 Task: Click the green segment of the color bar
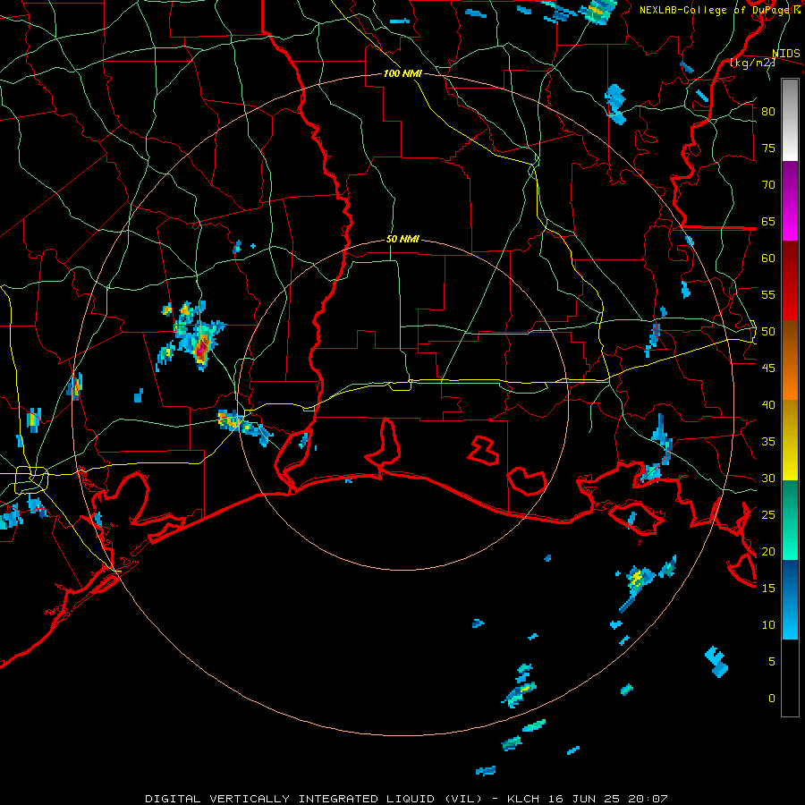click(x=790, y=520)
